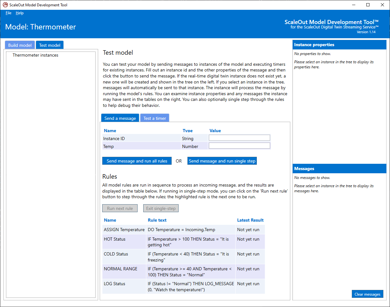Minimize the application window
The image size is (390, 307).
coord(353,5)
